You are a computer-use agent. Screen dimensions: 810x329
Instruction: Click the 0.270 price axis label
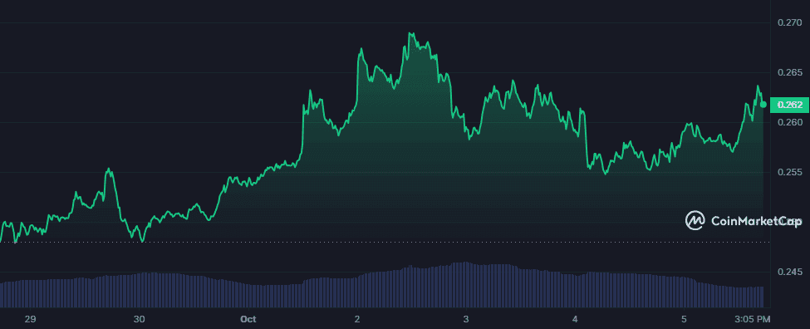click(789, 22)
